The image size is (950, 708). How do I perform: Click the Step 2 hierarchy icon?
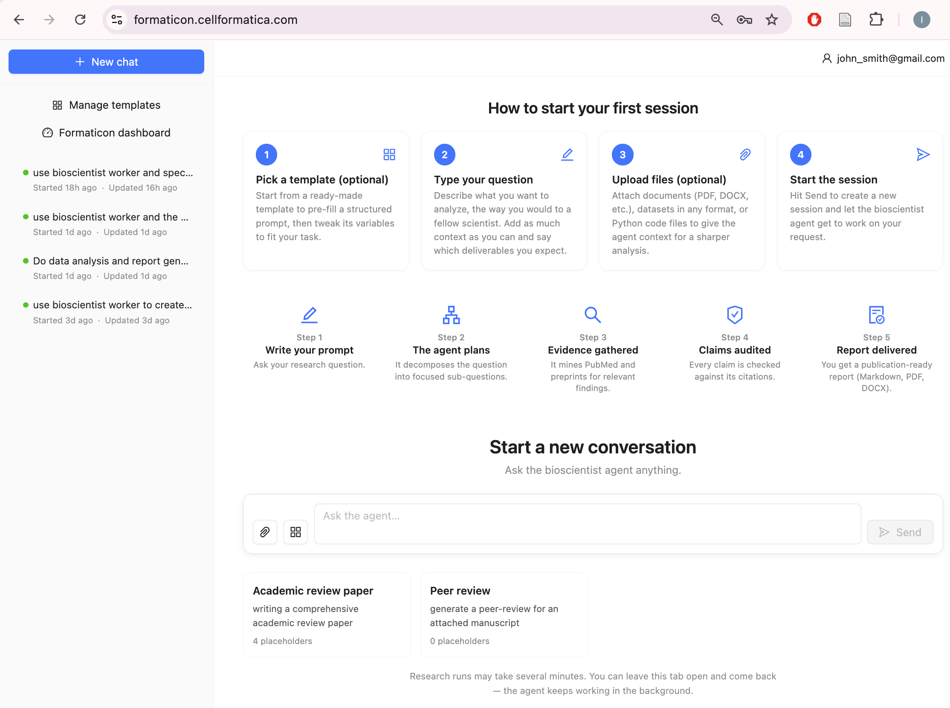coord(451,315)
